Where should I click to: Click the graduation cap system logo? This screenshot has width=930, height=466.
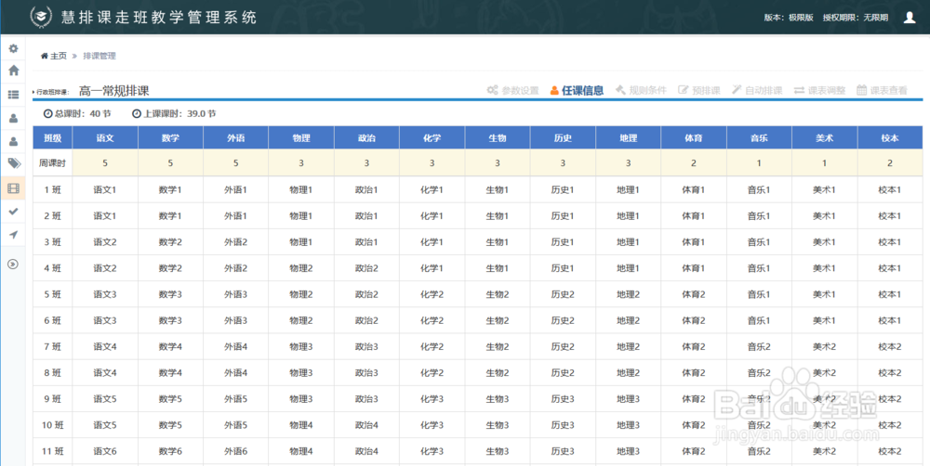click(42, 17)
